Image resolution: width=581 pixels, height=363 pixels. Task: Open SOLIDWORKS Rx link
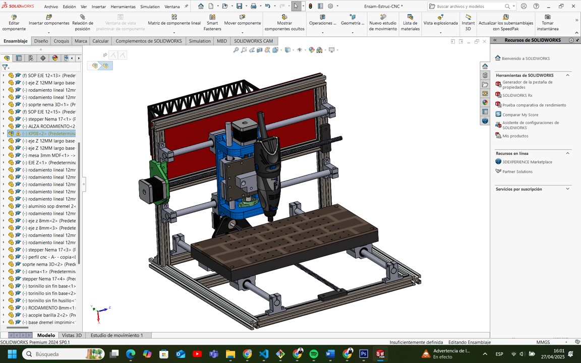pos(517,95)
